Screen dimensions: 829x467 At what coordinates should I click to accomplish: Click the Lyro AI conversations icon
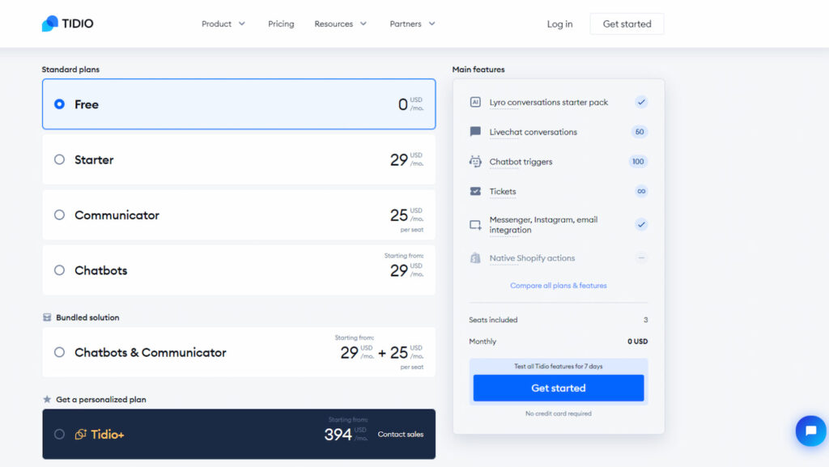tap(477, 101)
